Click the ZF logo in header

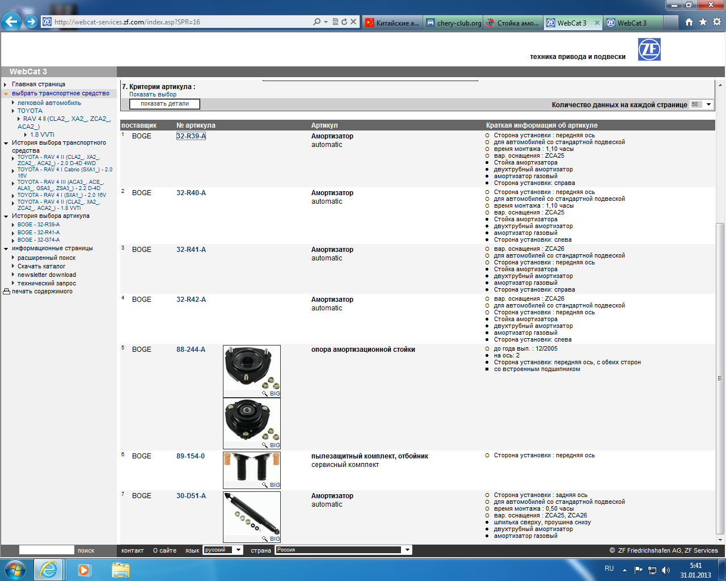point(649,49)
